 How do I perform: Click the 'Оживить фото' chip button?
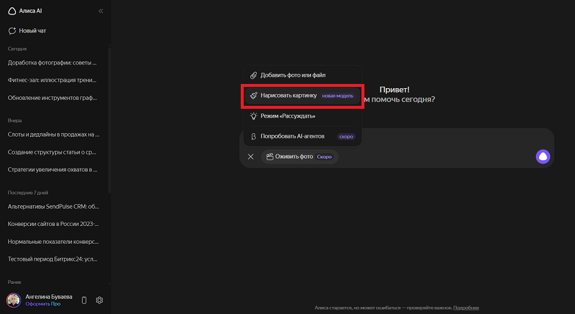tap(299, 157)
